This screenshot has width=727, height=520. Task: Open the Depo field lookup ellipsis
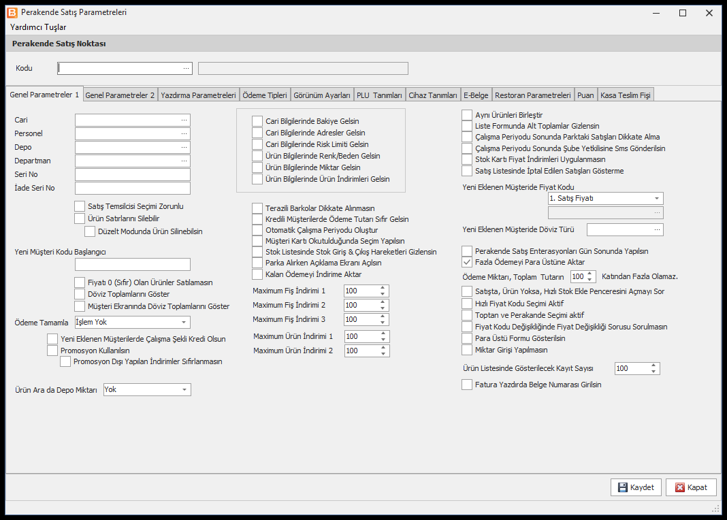click(x=184, y=148)
